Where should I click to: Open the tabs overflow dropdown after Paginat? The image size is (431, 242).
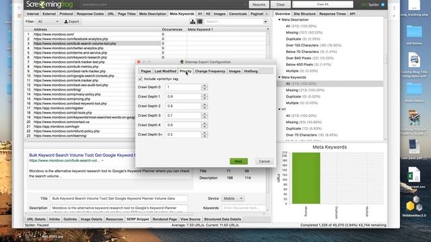pos(267,13)
